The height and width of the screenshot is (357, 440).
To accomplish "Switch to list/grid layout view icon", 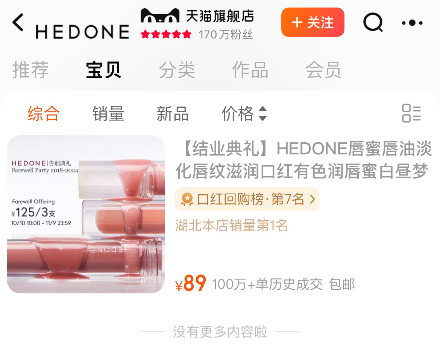I will 411,113.
